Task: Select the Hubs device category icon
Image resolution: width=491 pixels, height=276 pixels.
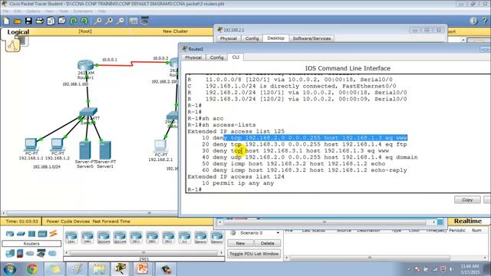Action: [x=31, y=234]
